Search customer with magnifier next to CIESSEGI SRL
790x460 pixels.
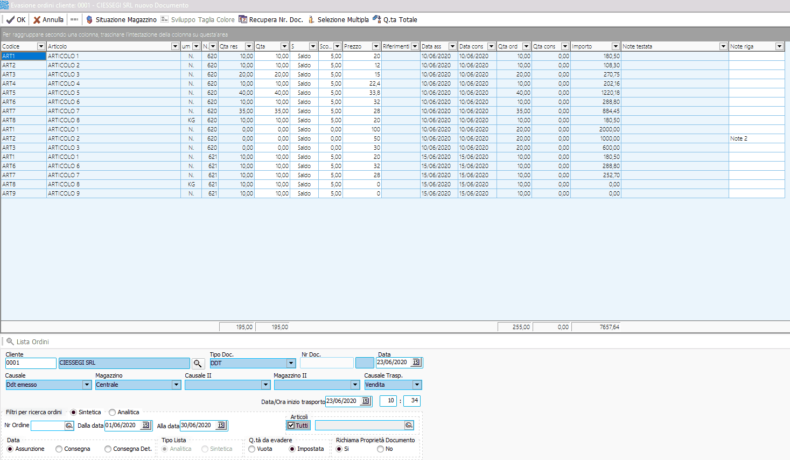coord(198,364)
